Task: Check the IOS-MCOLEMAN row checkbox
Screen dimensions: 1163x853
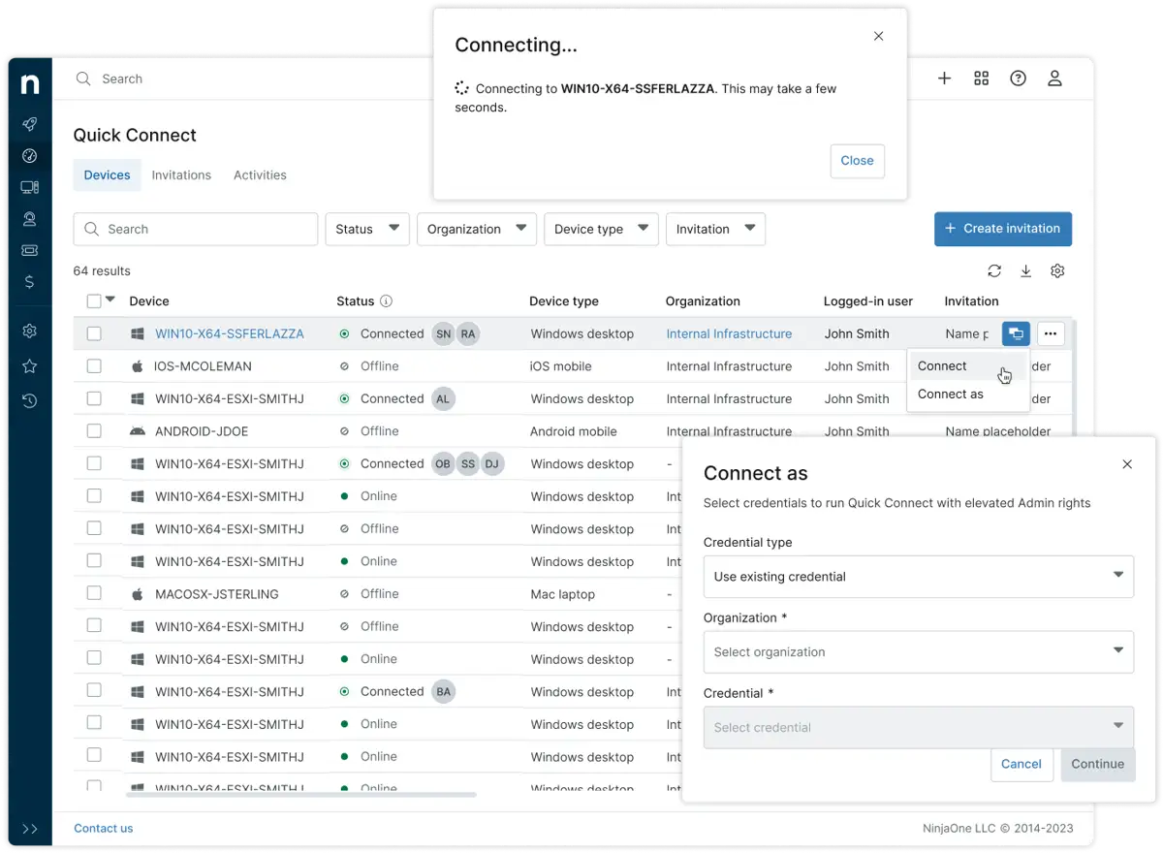Action: click(x=94, y=366)
